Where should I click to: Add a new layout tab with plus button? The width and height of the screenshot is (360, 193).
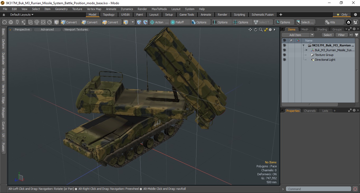point(281,15)
